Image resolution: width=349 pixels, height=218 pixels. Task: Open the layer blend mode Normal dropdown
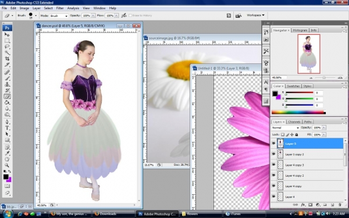[x=286, y=128]
